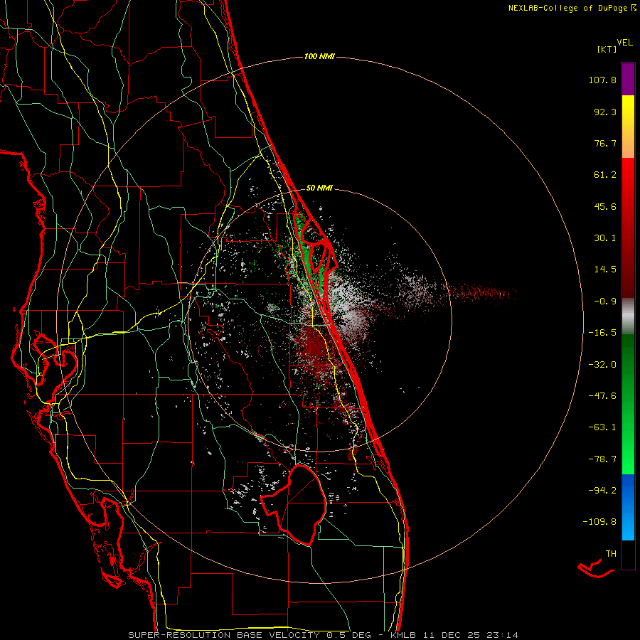Select the -63.1 velocity scale value

602,427
